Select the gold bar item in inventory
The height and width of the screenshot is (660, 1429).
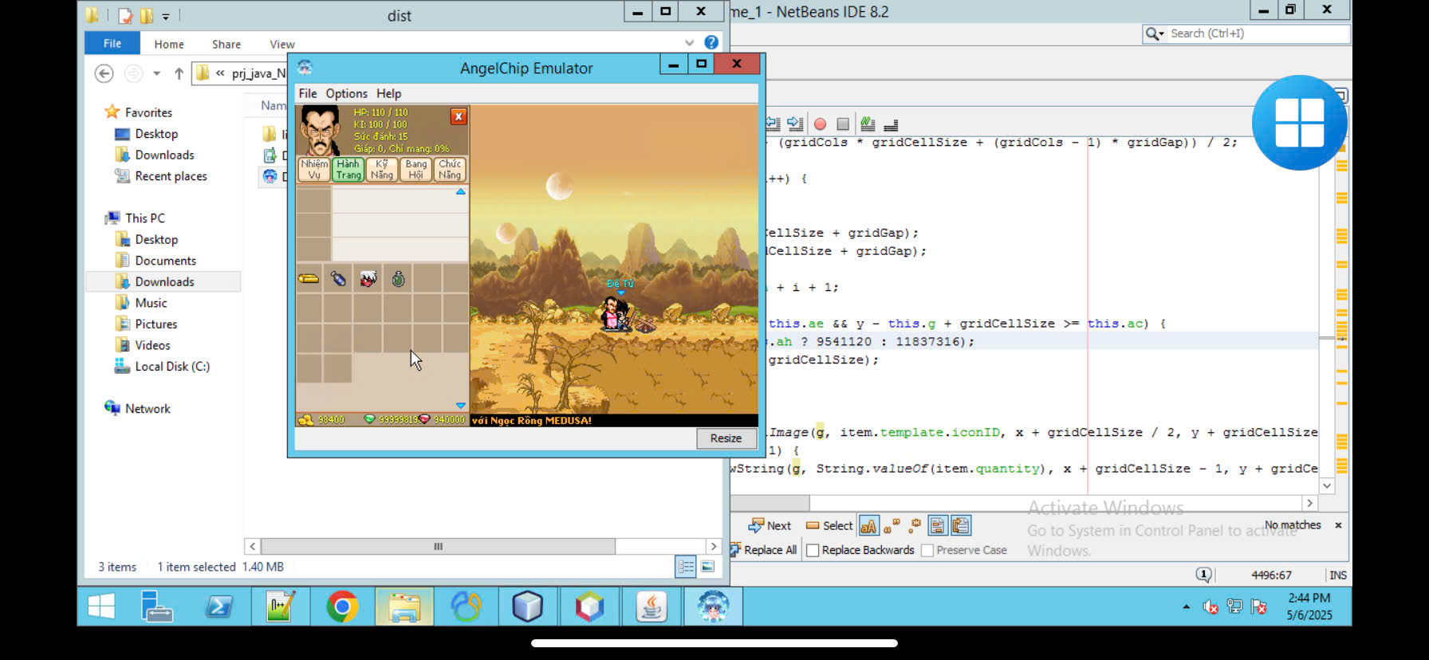pyautogui.click(x=309, y=279)
